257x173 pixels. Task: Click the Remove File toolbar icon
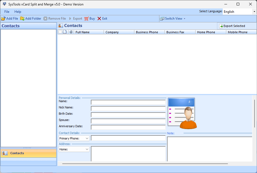click(x=45, y=19)
